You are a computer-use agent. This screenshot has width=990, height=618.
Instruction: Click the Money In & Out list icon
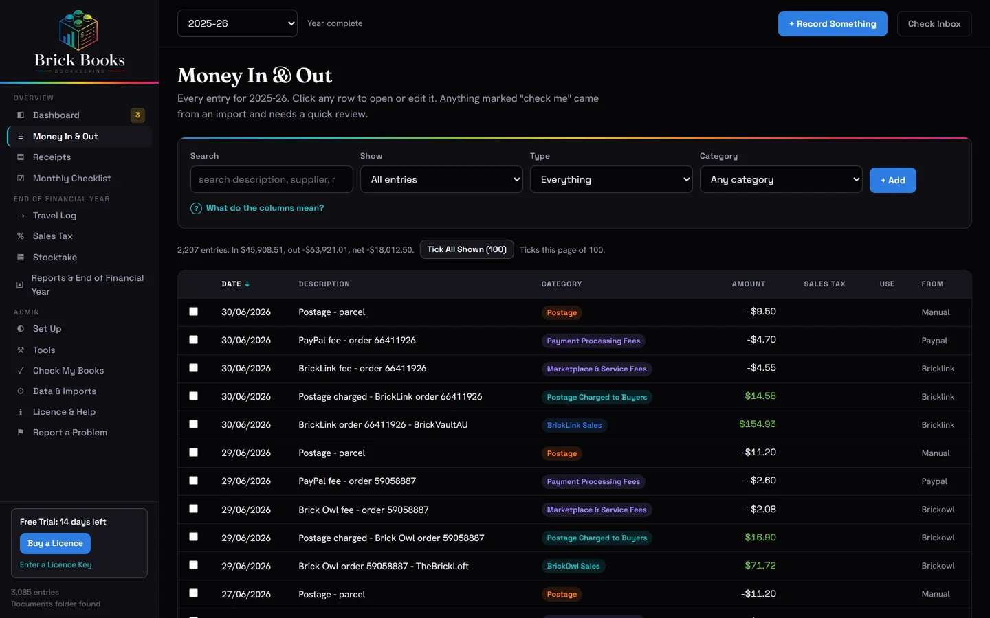(21, 137)
